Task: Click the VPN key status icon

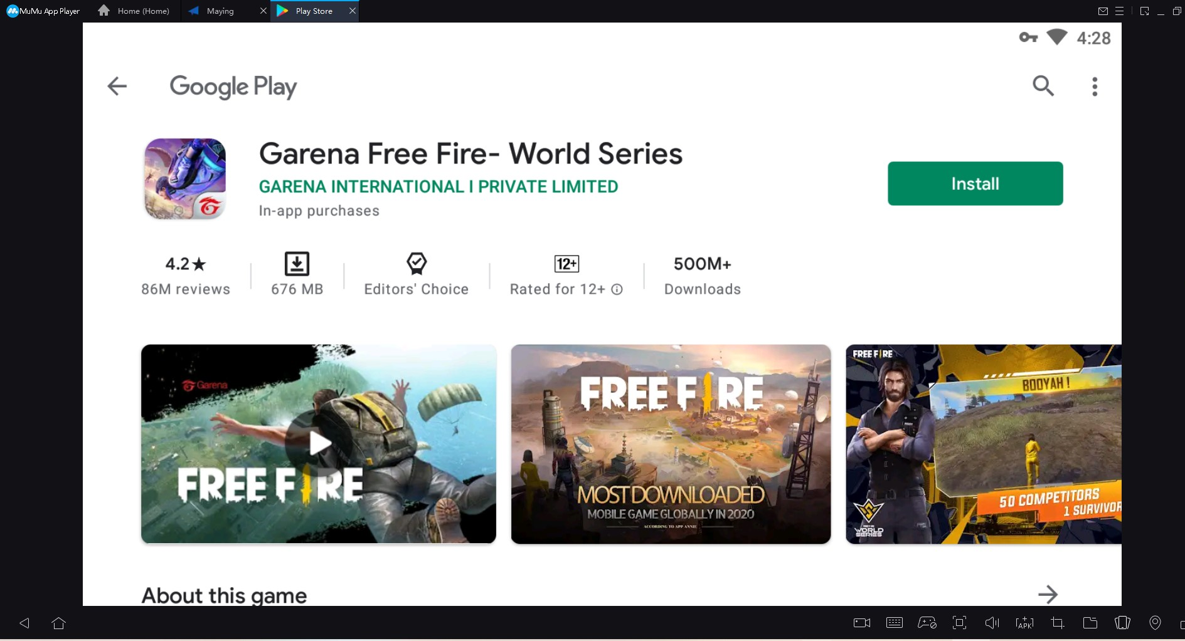Action: pos(1029,38)
